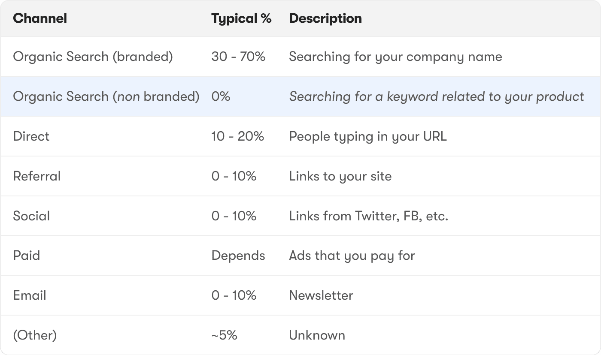Select the Organic Search (branded) cell
The width and height of the screenshot is (601, 355).
pyautogui.click(x=93, y=57)
